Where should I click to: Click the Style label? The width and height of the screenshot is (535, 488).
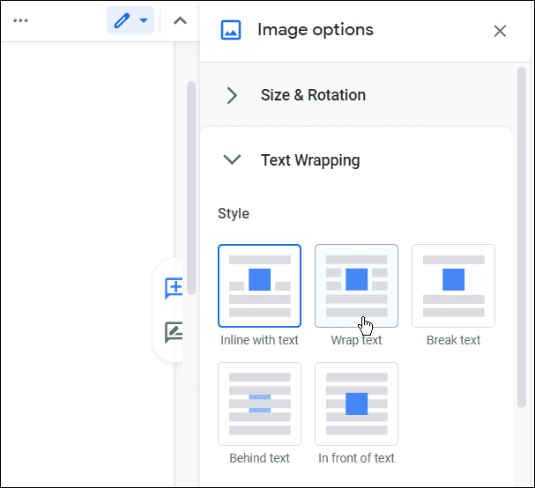pos(234,213)
